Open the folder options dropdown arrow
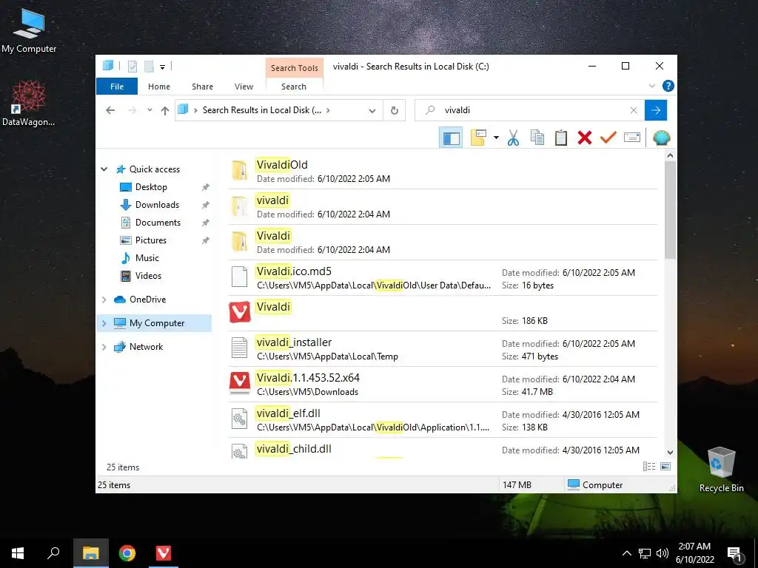The image size is (758, 568). 496,138
